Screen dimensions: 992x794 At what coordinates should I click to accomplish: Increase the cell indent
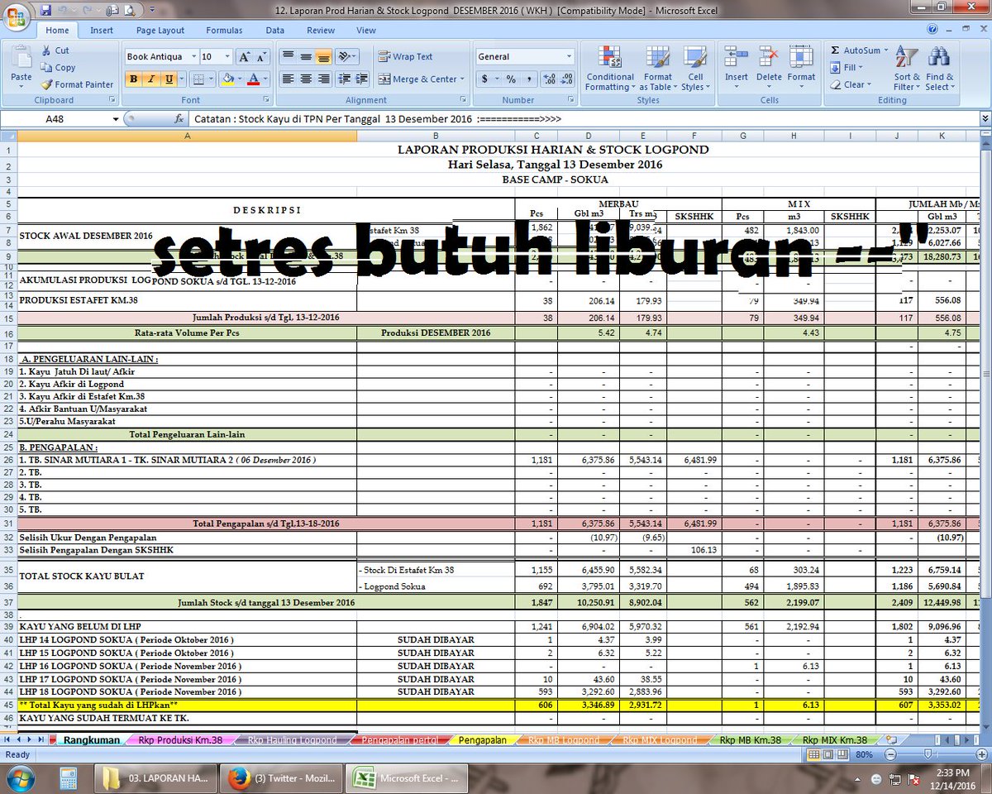pos(361,79)
